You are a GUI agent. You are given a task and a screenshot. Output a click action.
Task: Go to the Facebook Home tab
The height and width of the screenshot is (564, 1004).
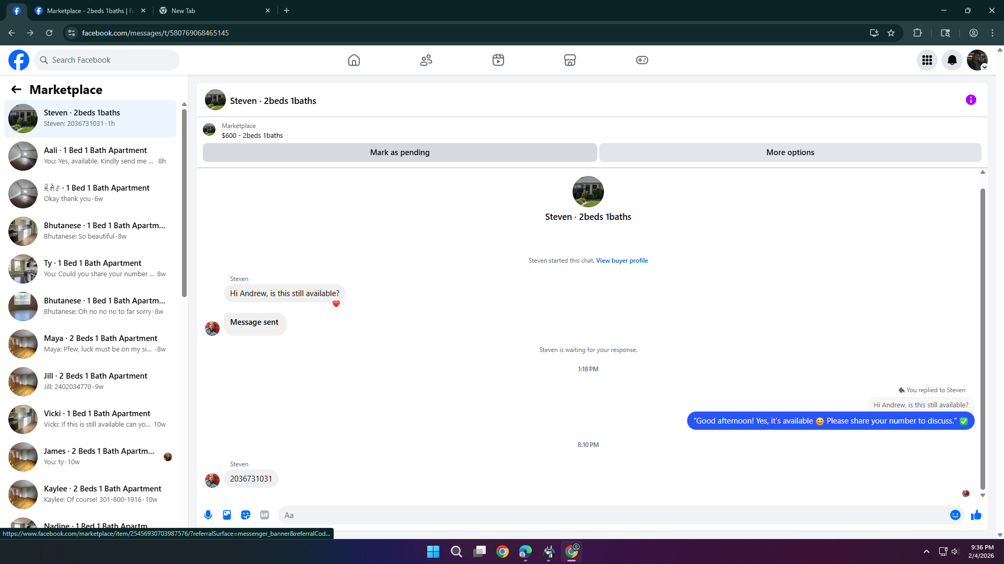point(354,60)
